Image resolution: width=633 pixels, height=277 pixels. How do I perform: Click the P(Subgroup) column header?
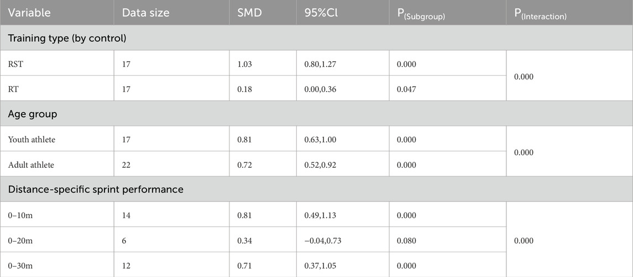421,14
